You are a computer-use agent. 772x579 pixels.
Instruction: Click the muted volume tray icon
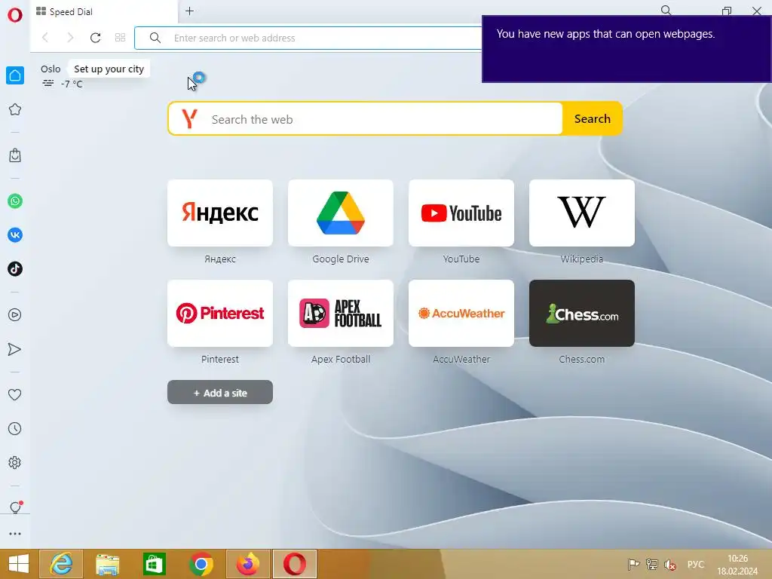(x=670, y=564)
